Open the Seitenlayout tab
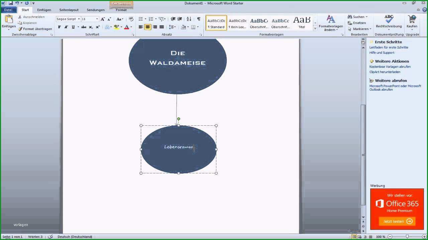 (69, 10)
